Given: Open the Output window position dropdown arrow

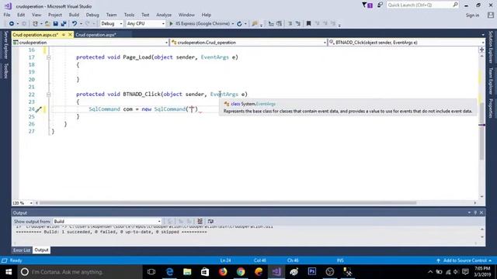Looking at the screenshot, I should (469, 212).
